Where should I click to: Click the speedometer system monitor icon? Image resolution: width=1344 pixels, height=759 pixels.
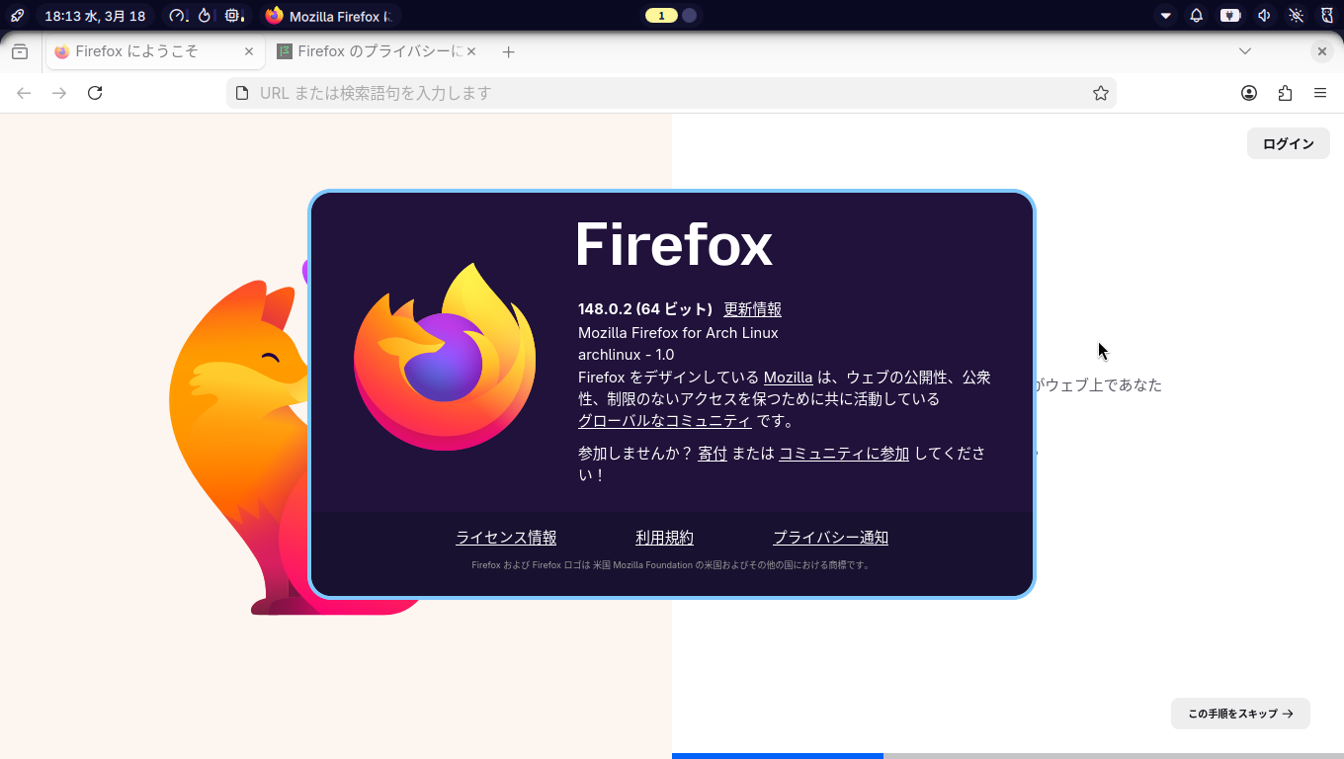pos(177,16)
